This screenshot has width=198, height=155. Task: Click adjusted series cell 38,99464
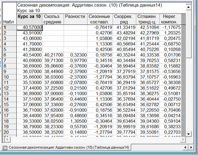(x=124, y=66)
